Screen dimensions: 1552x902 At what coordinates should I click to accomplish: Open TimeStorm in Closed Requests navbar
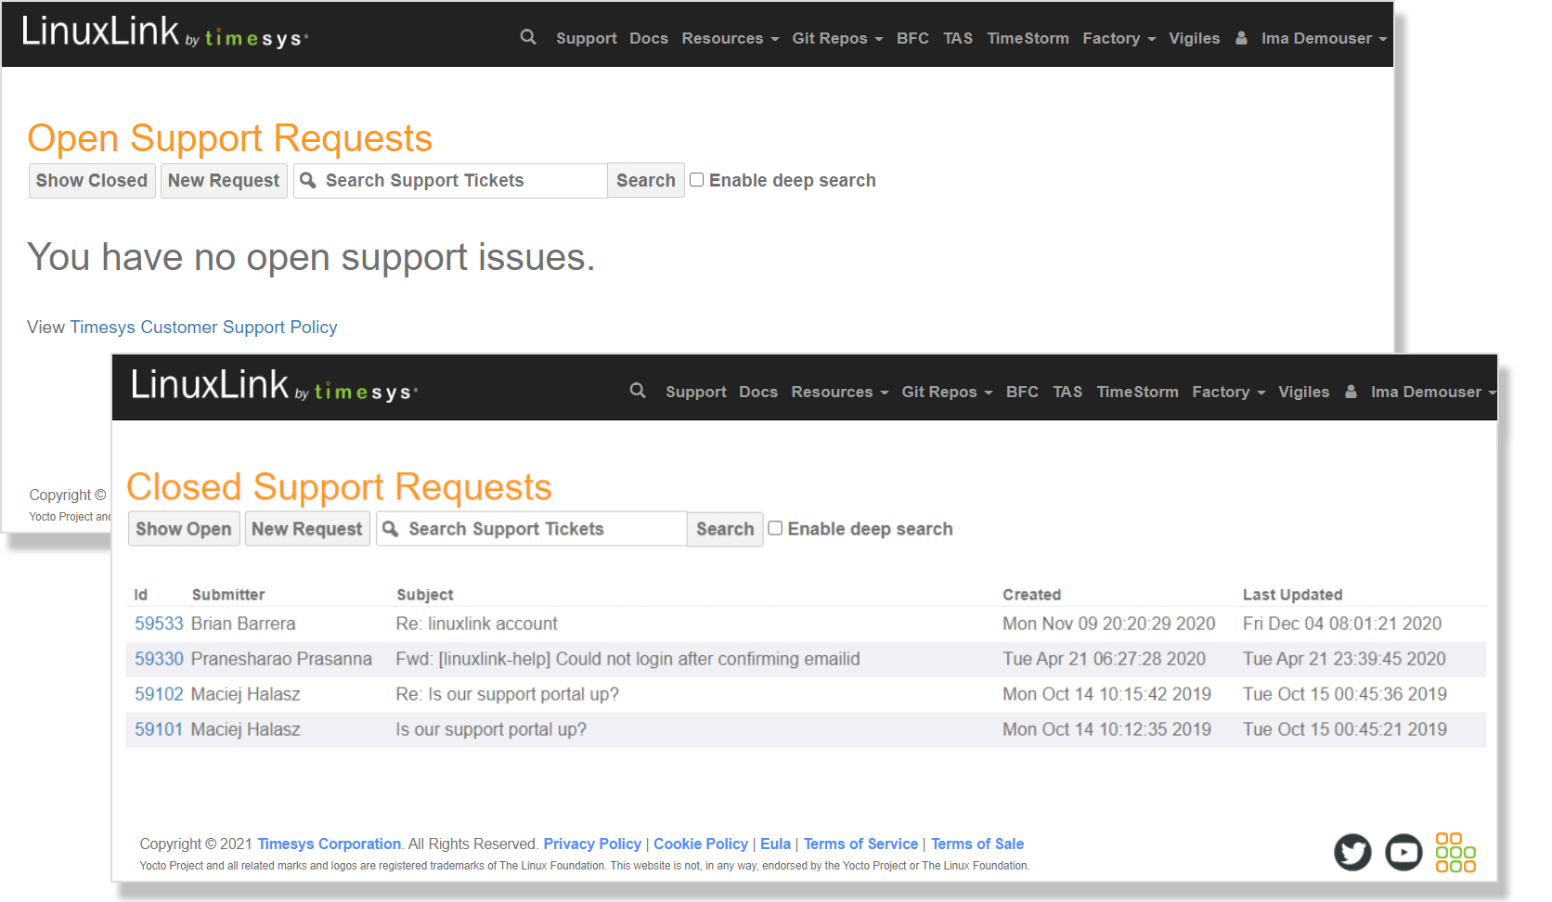(x=1137, y=392)
